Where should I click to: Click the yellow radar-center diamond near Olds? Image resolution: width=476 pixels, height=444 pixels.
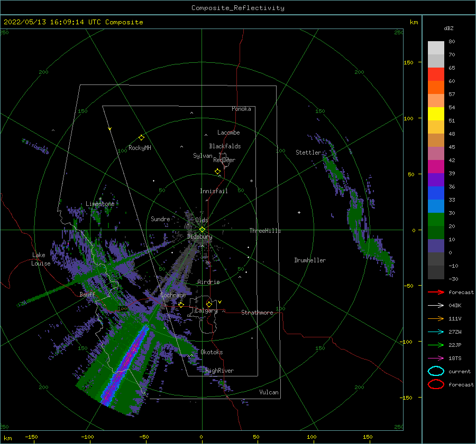202,230
